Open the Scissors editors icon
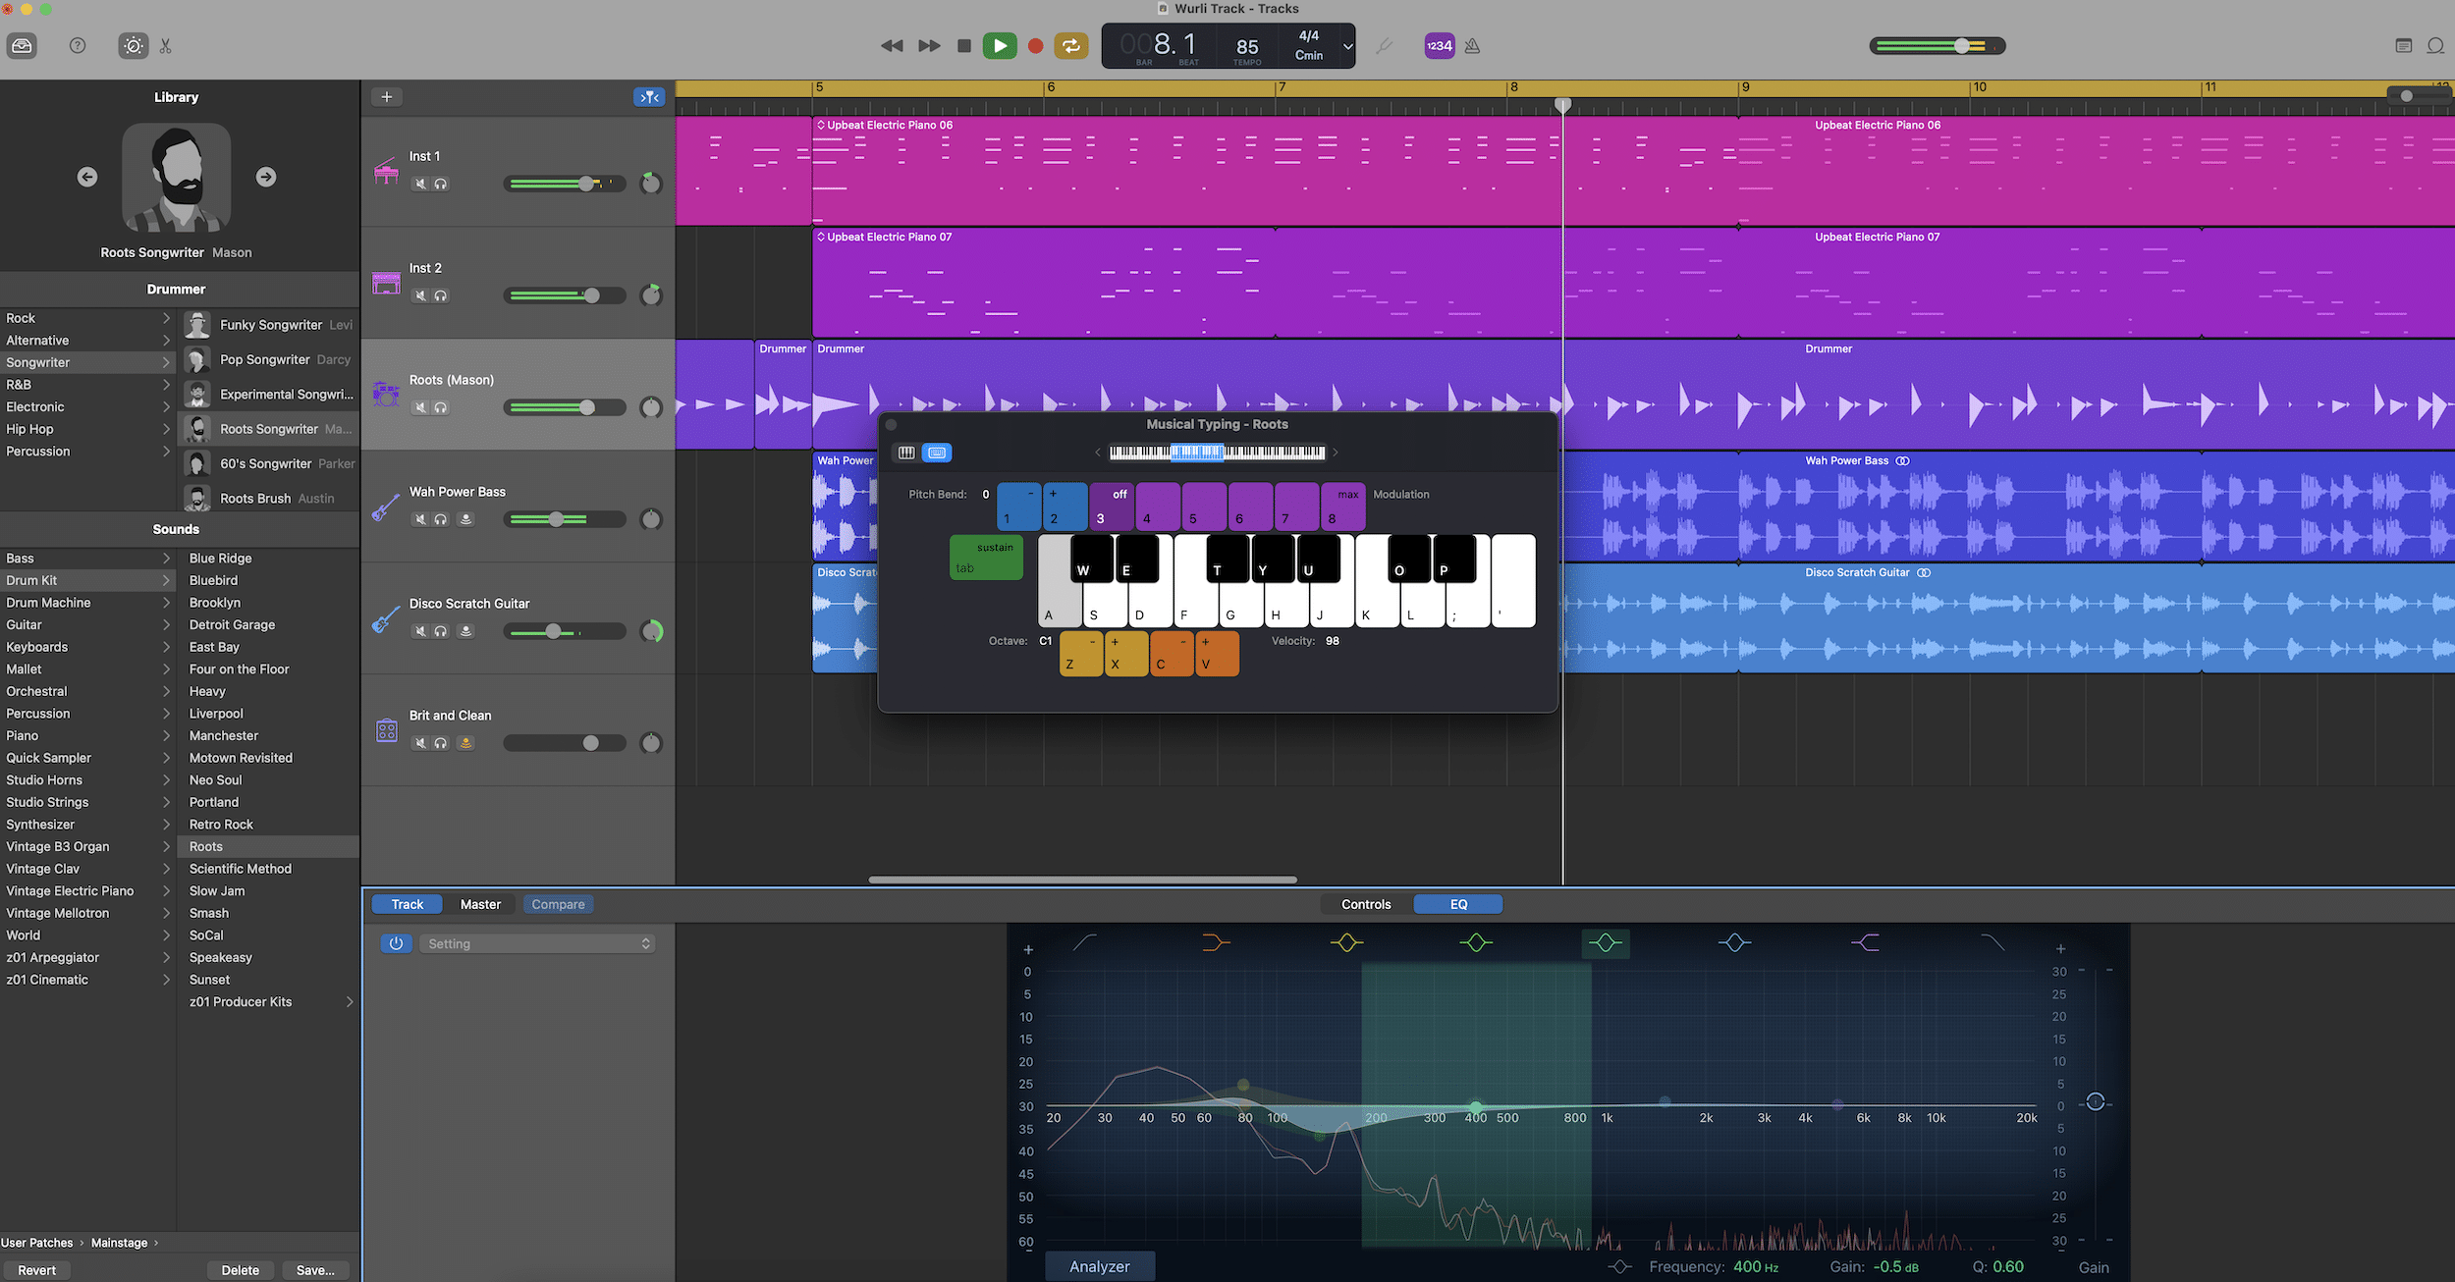 (165, 46)
